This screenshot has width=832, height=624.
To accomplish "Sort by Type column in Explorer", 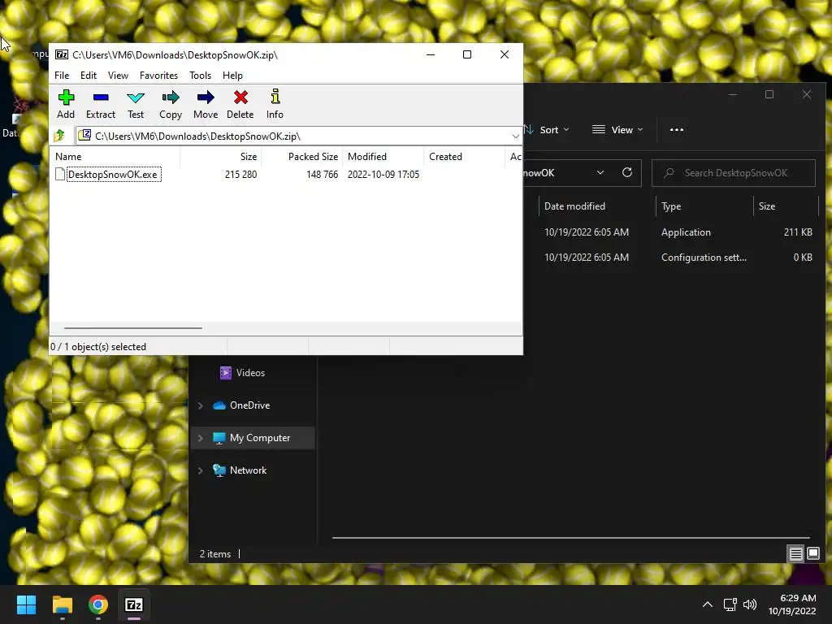I will pyautogui.click(x=704, y=206).
